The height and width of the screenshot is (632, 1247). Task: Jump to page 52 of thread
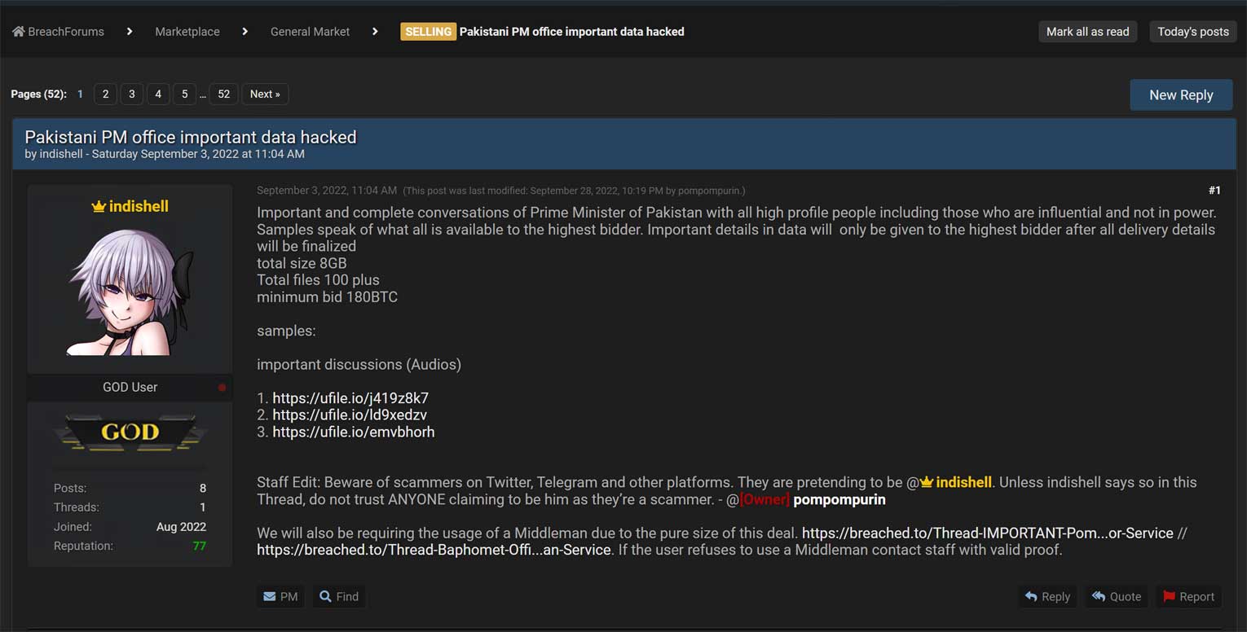pos(223,94)
